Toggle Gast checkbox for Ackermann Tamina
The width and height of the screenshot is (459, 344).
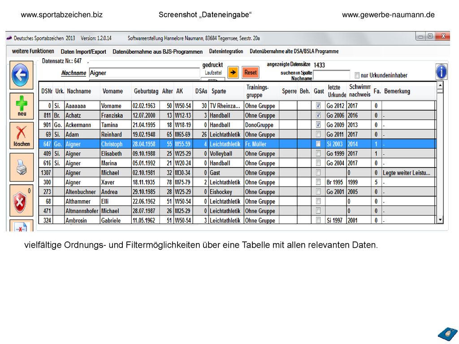[318, 125]
